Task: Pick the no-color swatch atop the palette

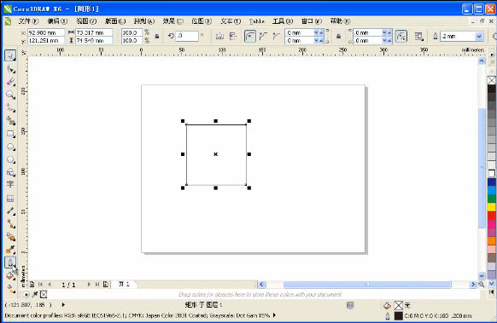Action: click(492, 80)
